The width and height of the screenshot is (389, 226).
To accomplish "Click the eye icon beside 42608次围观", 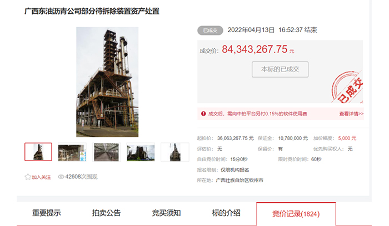I will coord(61,177).
